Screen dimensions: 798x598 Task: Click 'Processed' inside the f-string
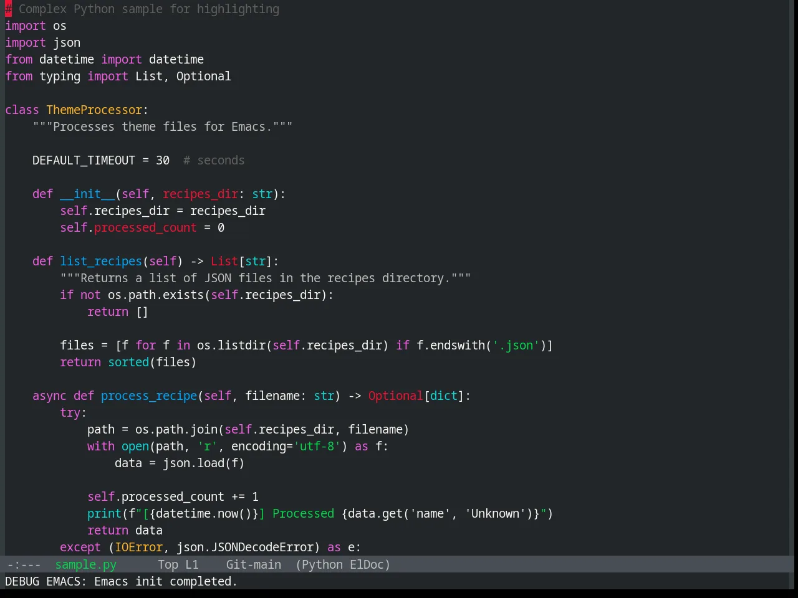(x=303, y=513)
